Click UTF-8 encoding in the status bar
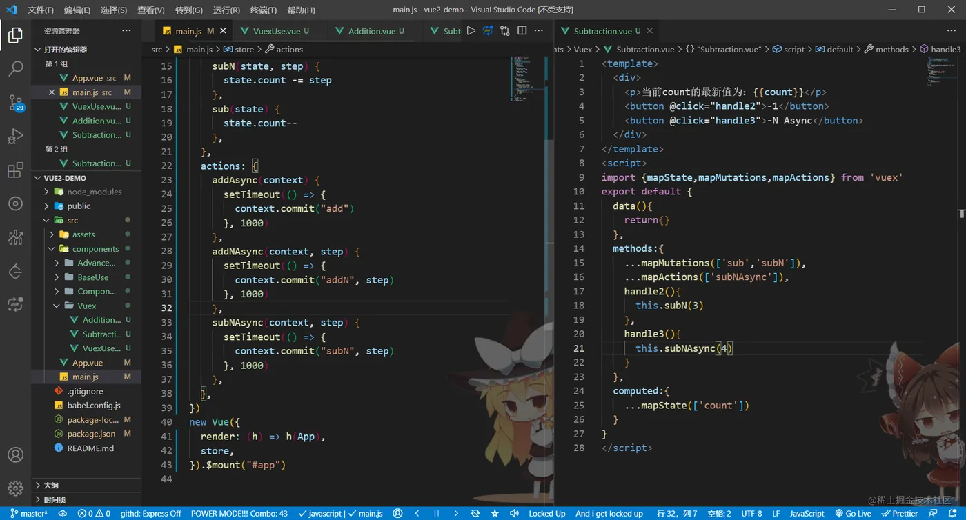 pos(751,513)
